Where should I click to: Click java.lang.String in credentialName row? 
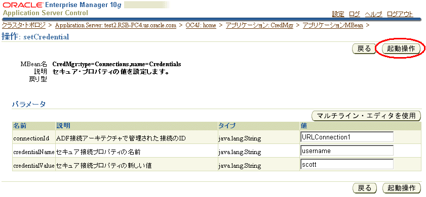click(240, 152)
